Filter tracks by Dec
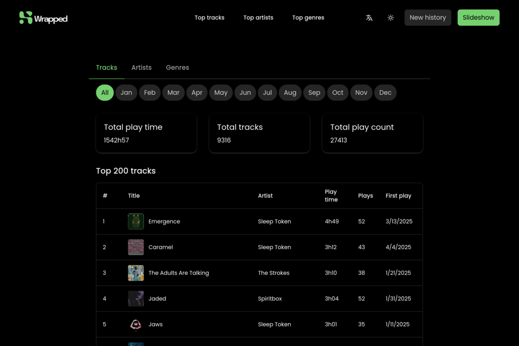Screen dimensions: 519x346 [x=385, y=93]
